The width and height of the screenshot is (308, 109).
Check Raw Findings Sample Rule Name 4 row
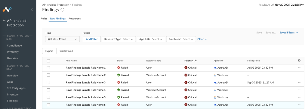48,90
